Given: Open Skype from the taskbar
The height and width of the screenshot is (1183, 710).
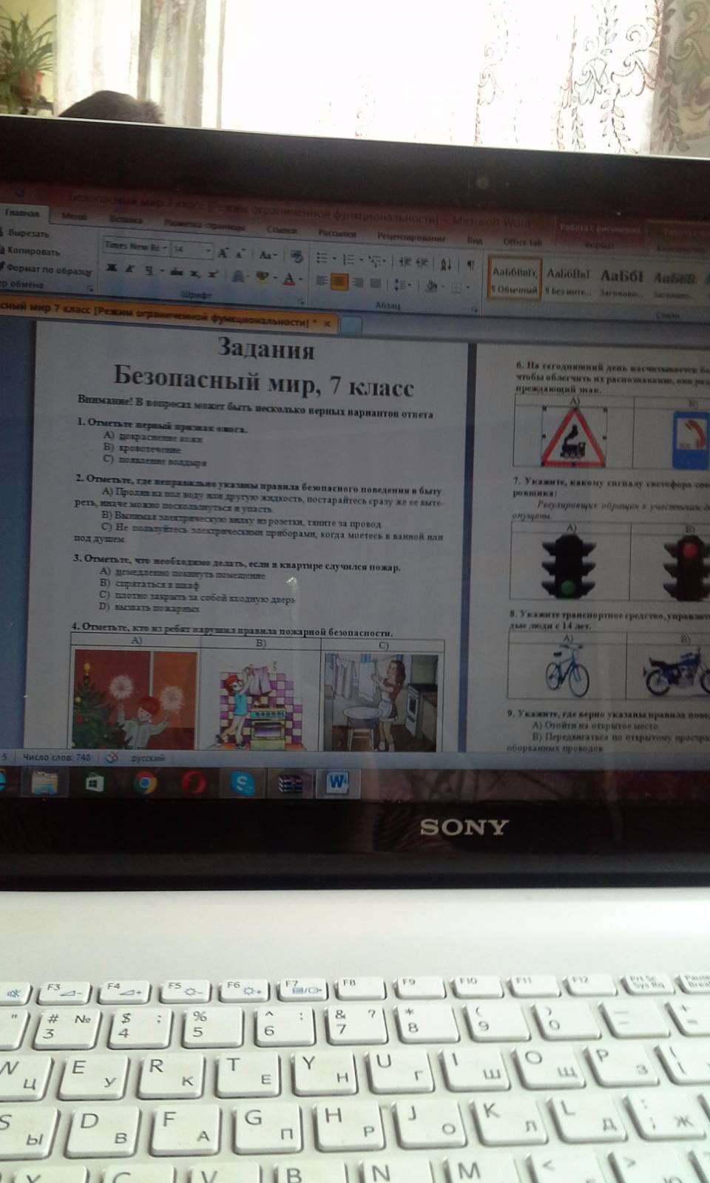Looking at the screenshot, I should click(x=242, y=783).
